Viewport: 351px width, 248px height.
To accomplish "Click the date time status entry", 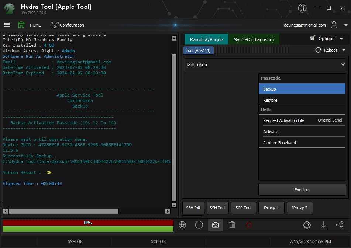I will pos(310,241).
